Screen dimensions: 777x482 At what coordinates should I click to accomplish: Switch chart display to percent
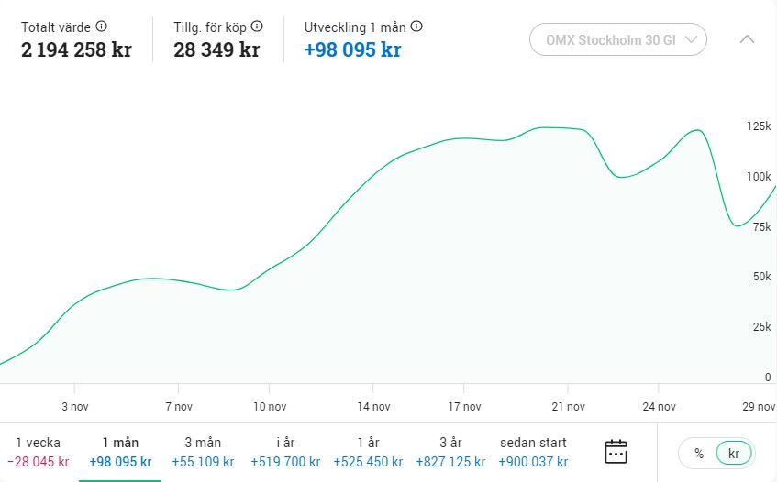click(699, 453)
